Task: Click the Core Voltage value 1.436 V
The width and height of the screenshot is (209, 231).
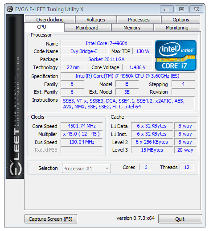Action: click(137, 67)
